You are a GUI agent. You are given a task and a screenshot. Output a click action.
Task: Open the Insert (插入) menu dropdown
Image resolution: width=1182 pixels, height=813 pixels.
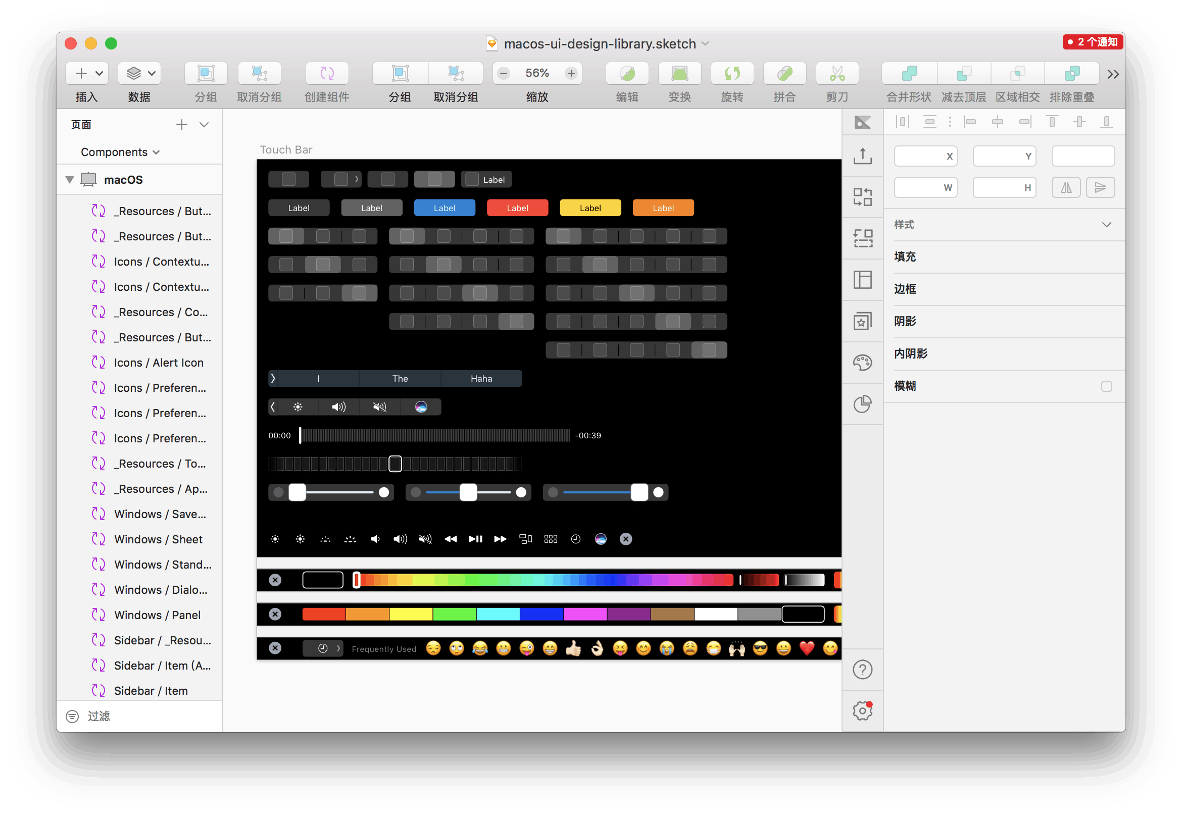coord(87,73)
